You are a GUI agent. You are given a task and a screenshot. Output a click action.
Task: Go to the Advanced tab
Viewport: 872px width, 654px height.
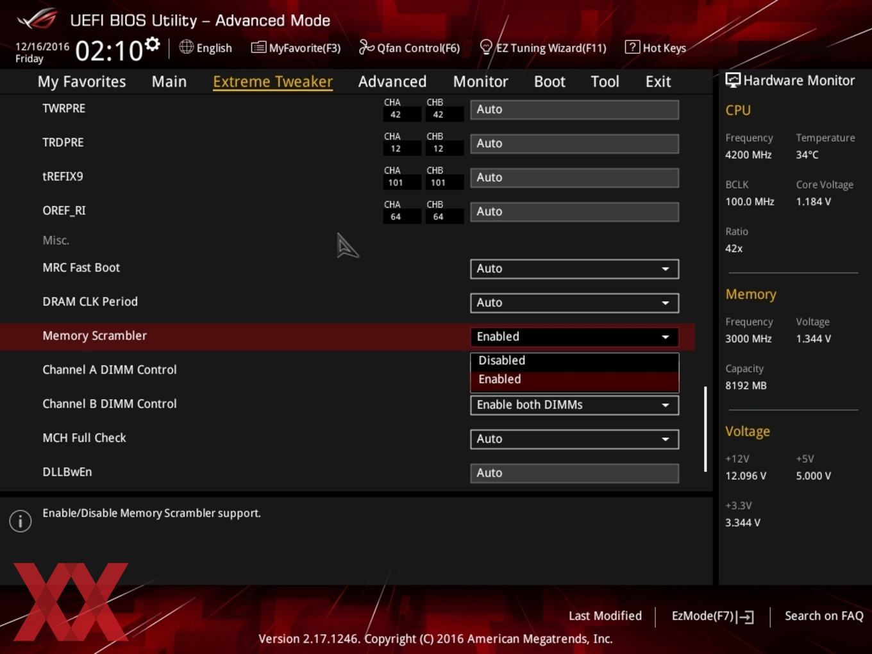click(392, 81)
